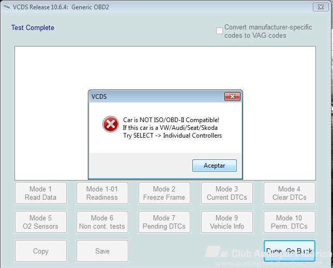Click the Copy button

pyautogui.click(x=41, y=251)
